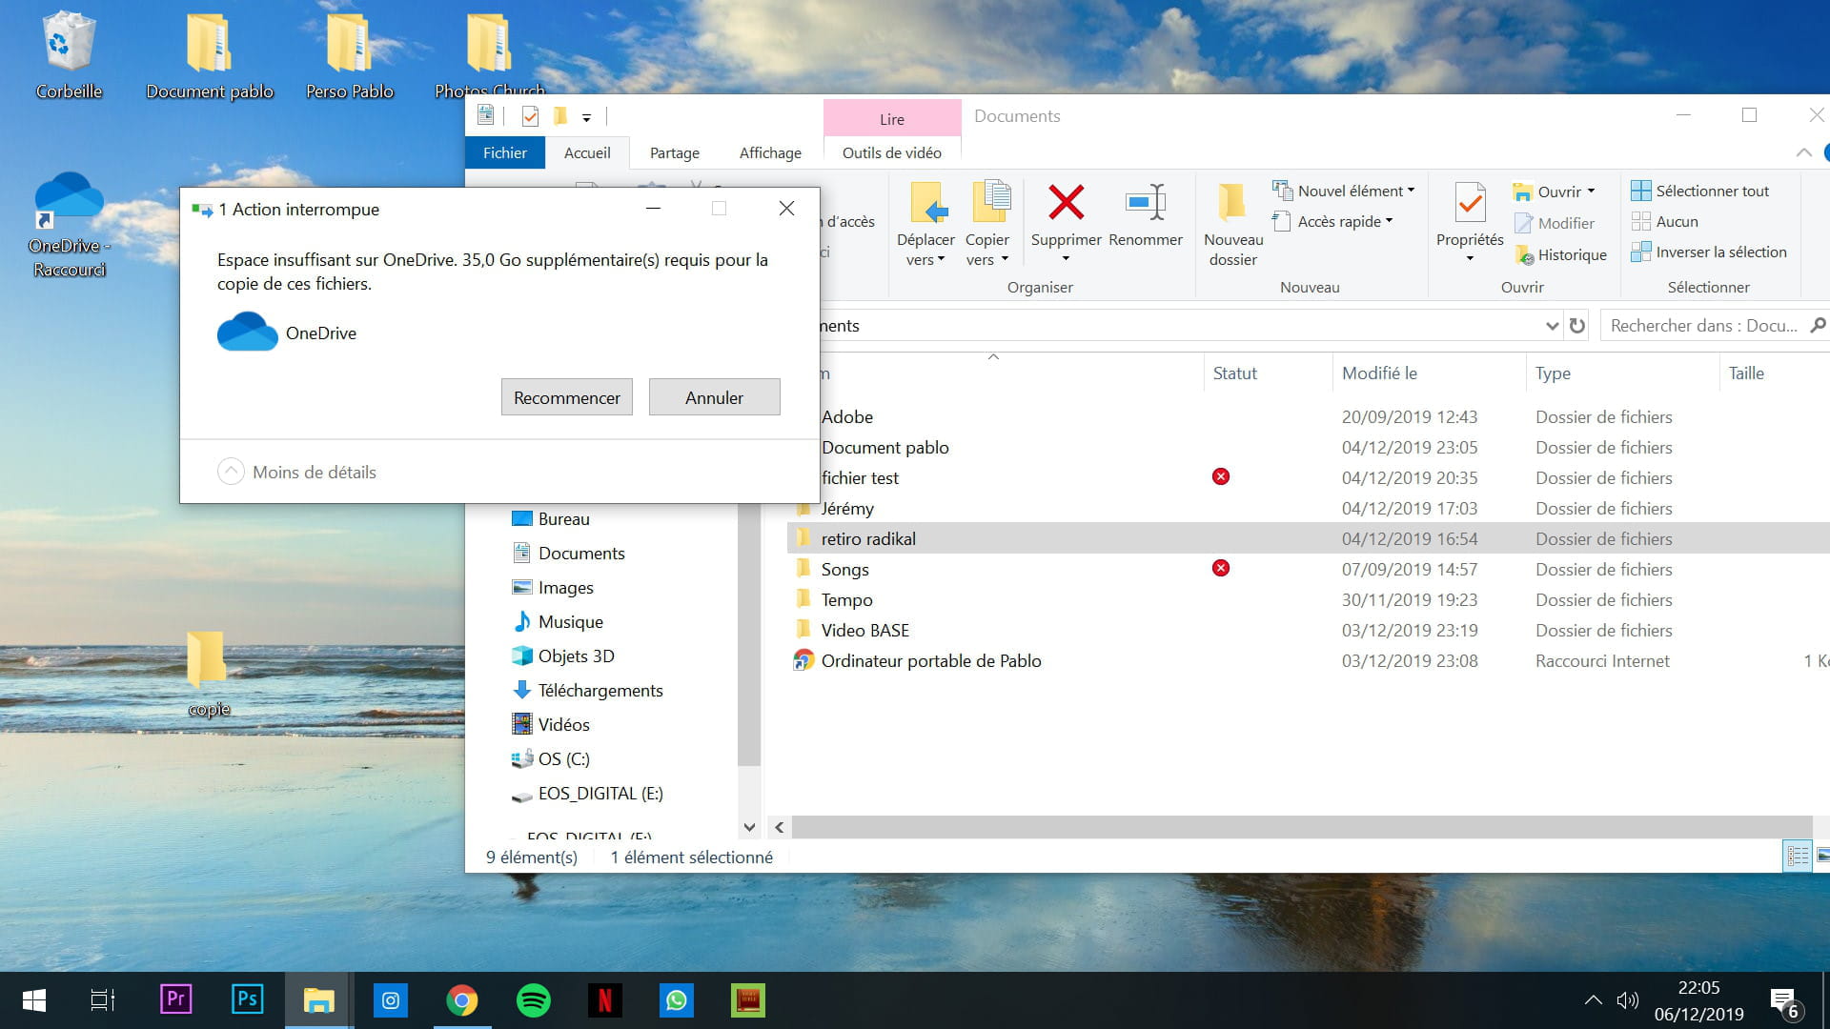Open Adobe Premiere Pro from taskbar
This screenshot has height=1029, width=1830.
176,999
